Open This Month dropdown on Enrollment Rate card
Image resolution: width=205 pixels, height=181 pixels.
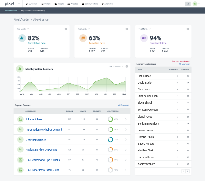pyautogui.click(x=145, y=29)
